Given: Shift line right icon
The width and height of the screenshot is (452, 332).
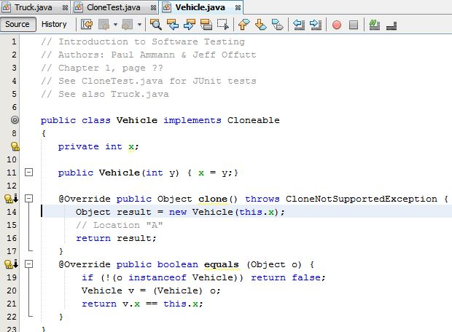Looking at the screenshot, I should [x=316, y=25].
